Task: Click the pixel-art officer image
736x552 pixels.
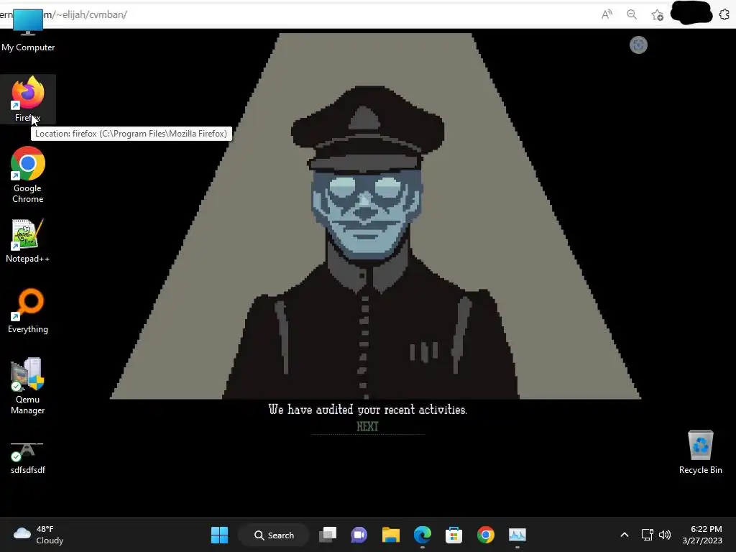Action: (375, 216)
